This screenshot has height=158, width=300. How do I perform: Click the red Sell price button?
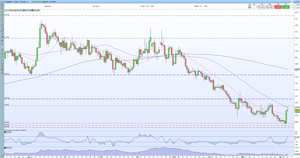click(278, 7)
